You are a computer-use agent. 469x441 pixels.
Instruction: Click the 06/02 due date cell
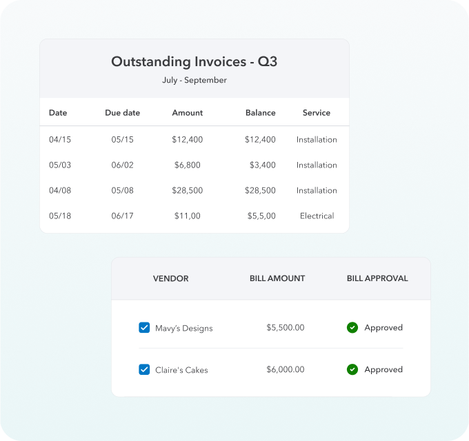(x=122, y=165)
